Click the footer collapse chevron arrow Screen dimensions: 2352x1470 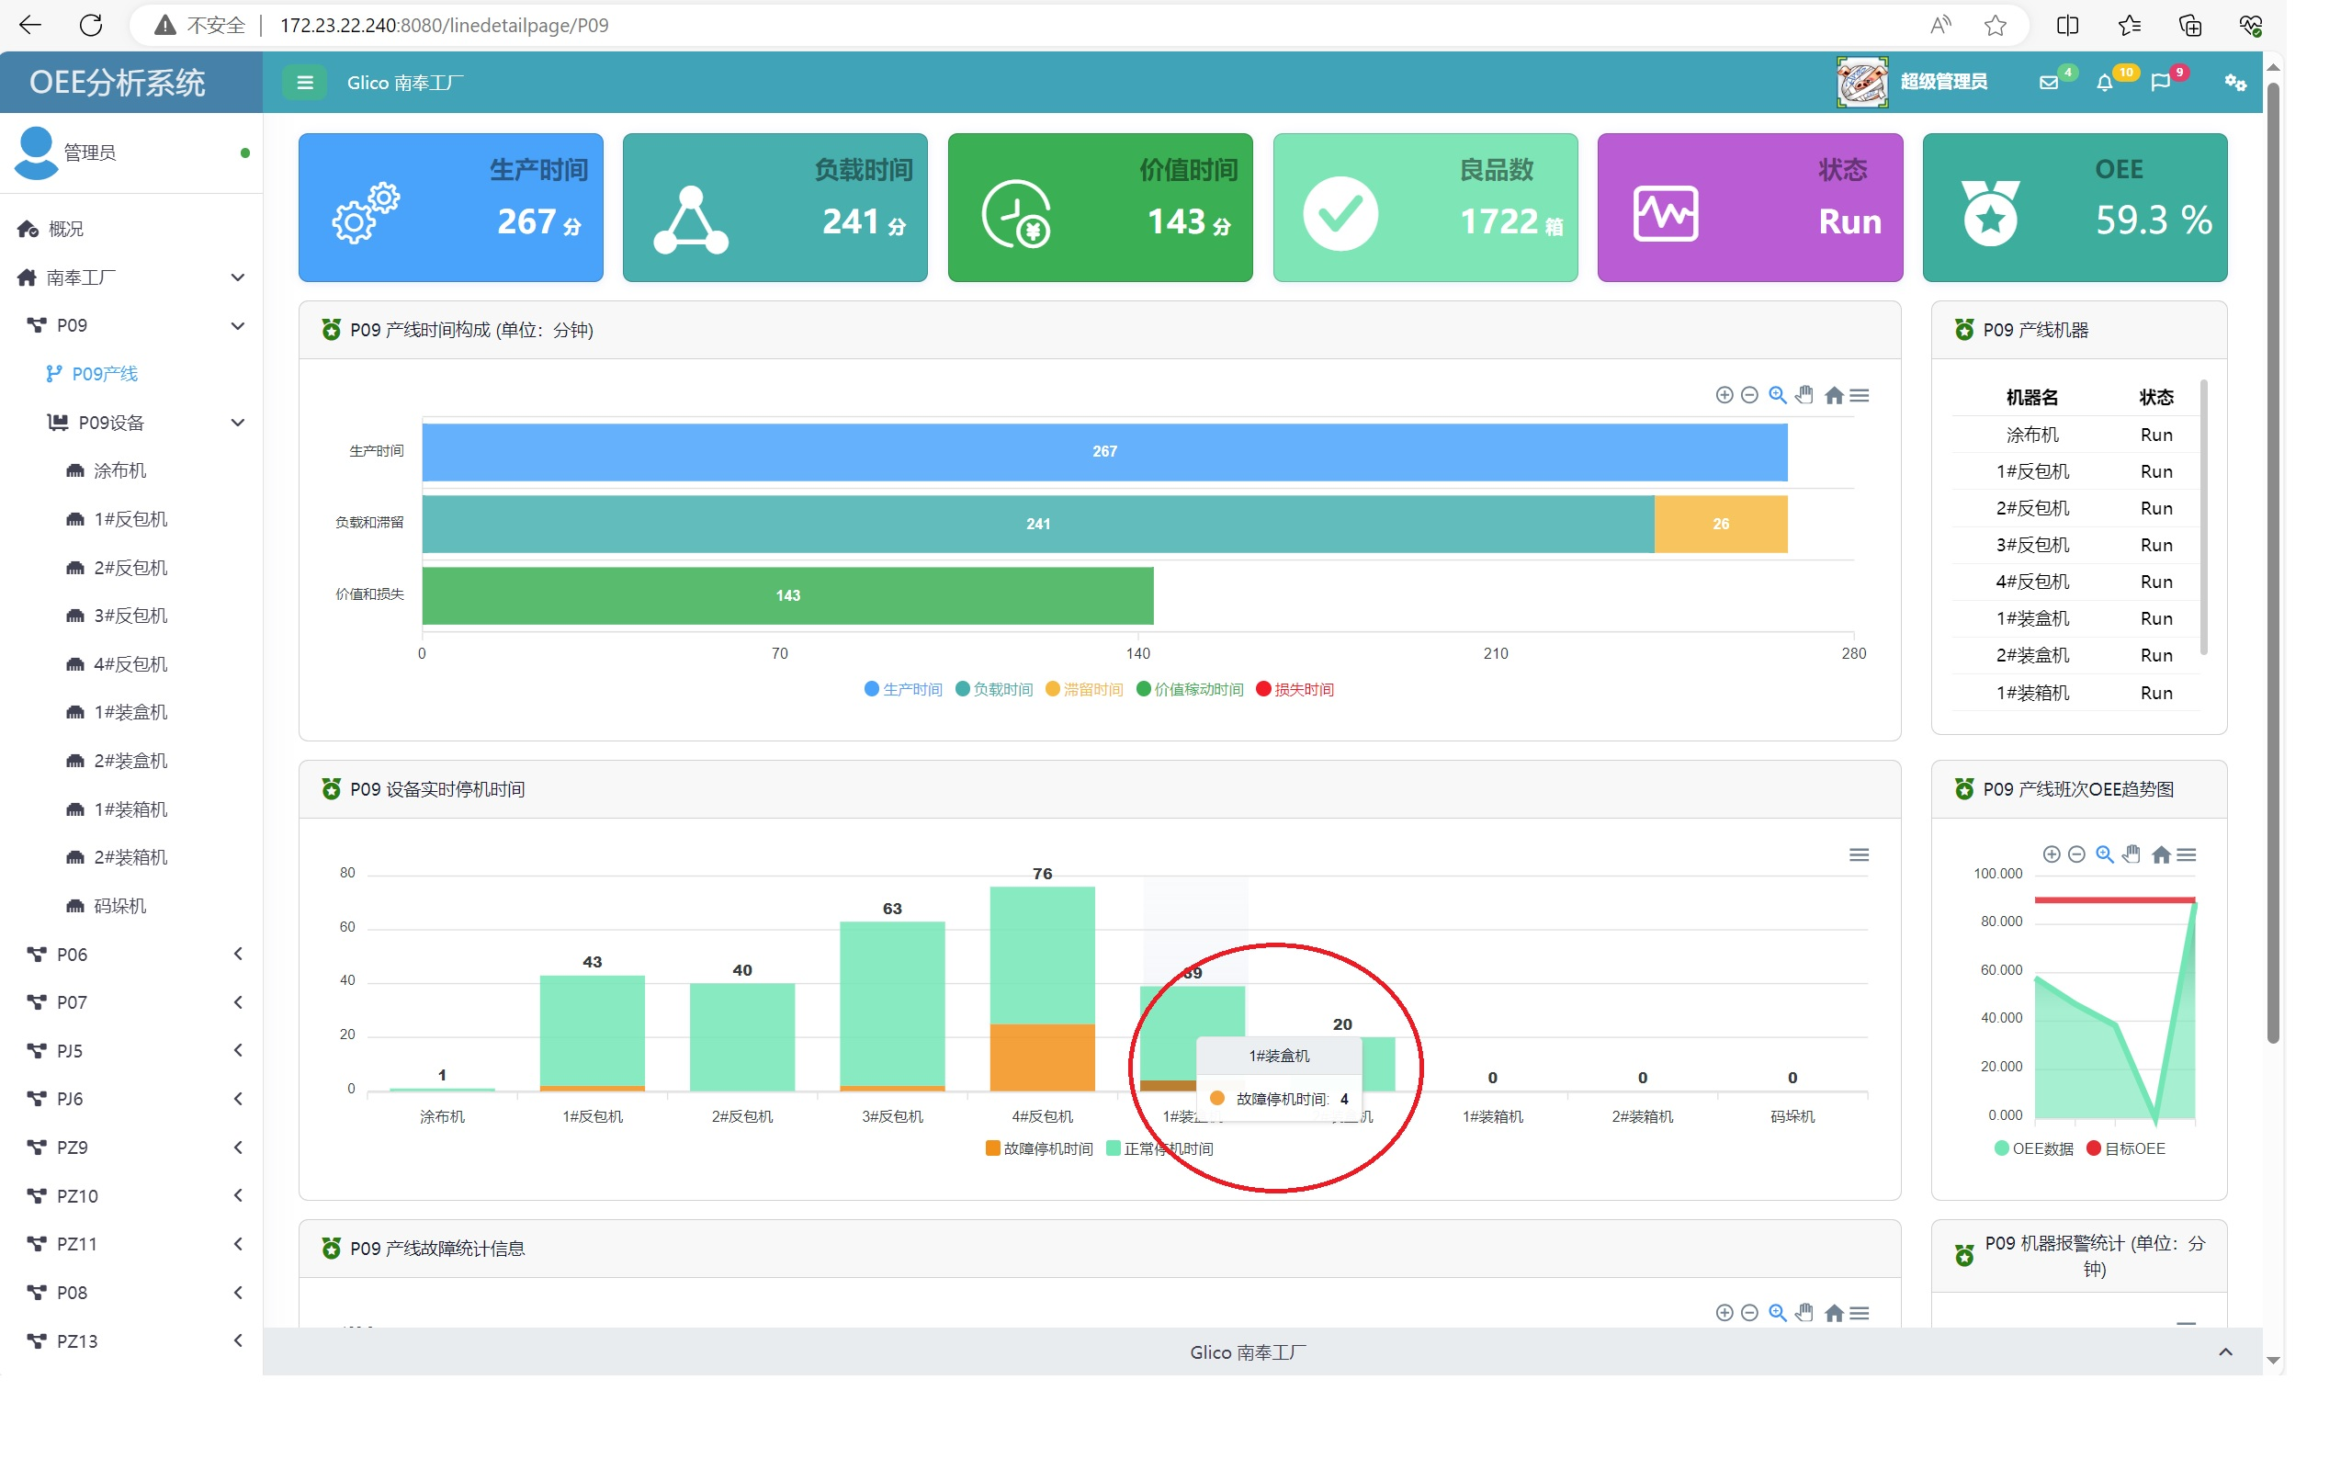click(2224, 1351)
